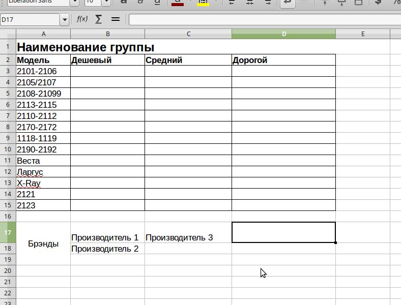Toggle italic formatting
This screenshot has width=401, height=305.
[x=140, y=3]
